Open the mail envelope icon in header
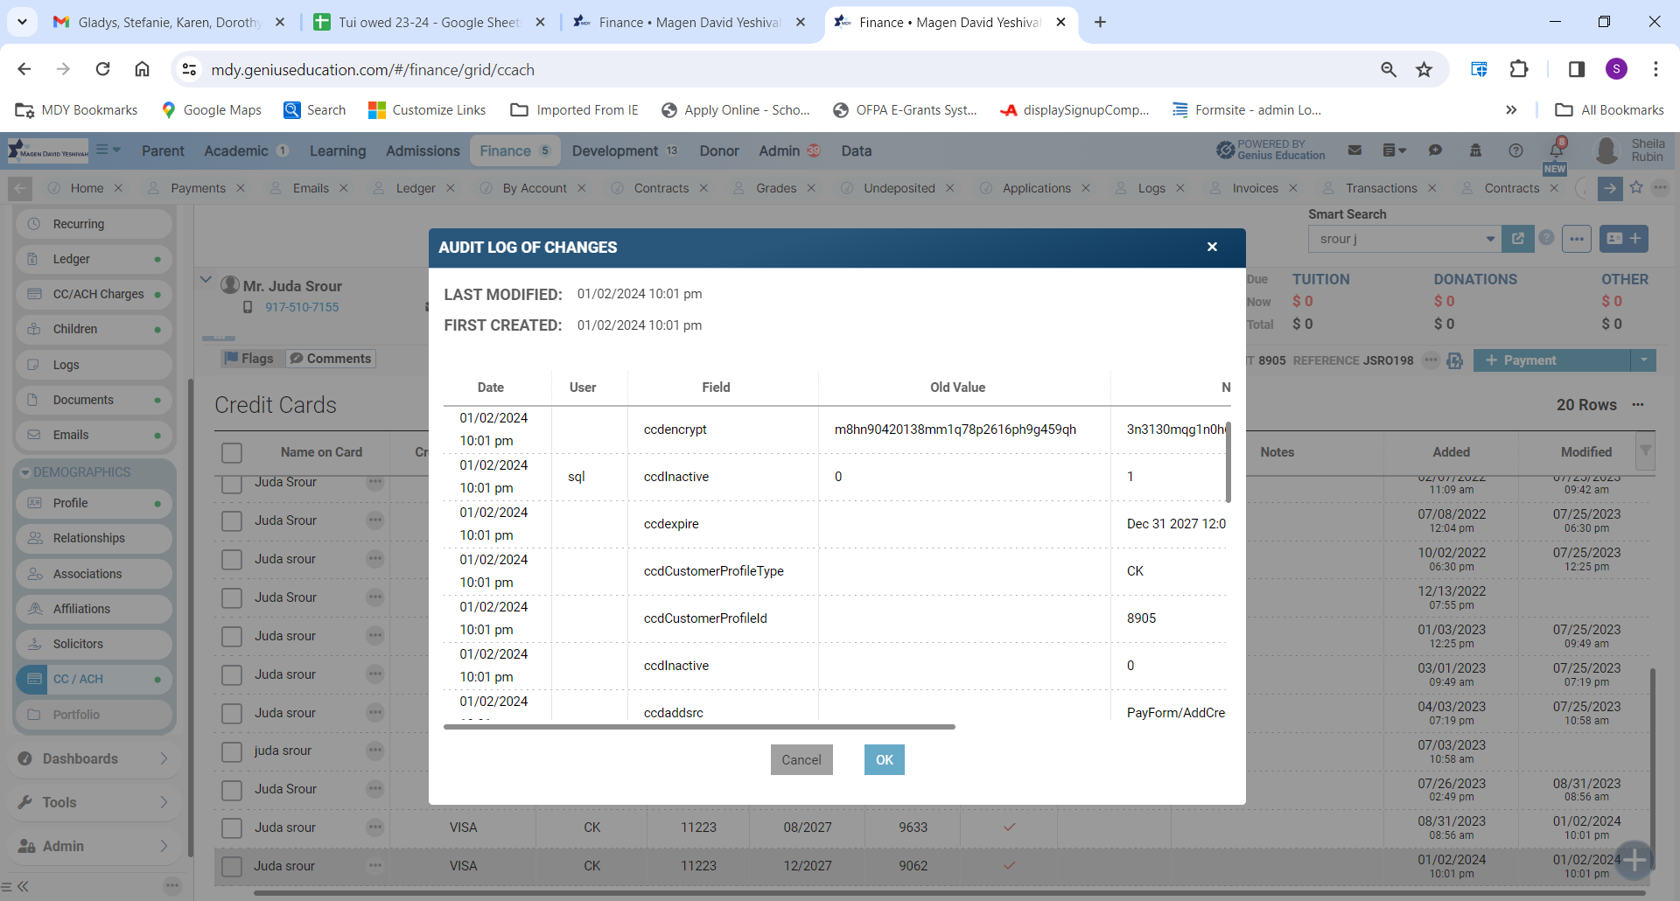Image resolution: width=1680 pixels, height=901 pixels. point(1354,150)
